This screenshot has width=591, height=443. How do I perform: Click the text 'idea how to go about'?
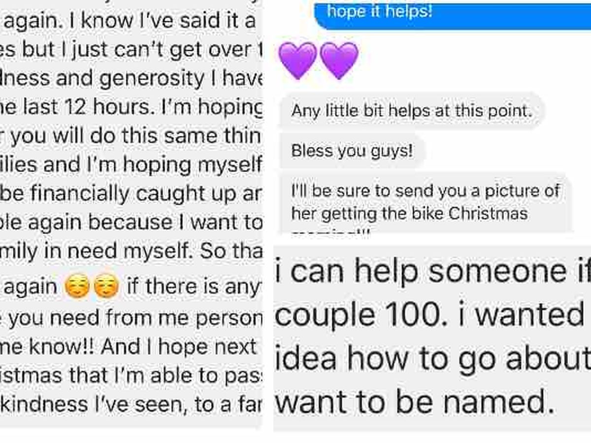click(432, 359)
